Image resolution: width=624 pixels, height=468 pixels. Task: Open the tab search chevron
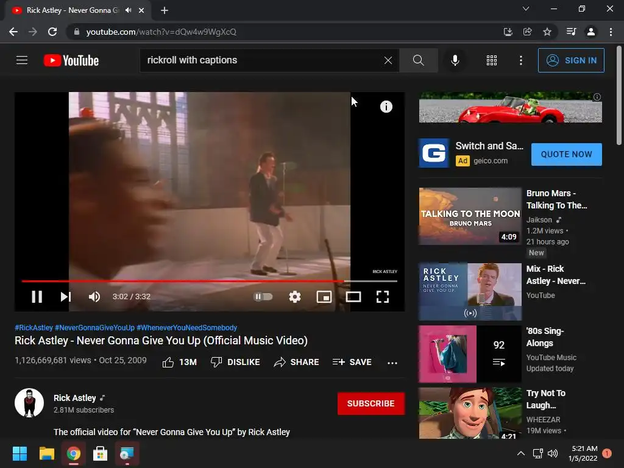click(526, 9)
